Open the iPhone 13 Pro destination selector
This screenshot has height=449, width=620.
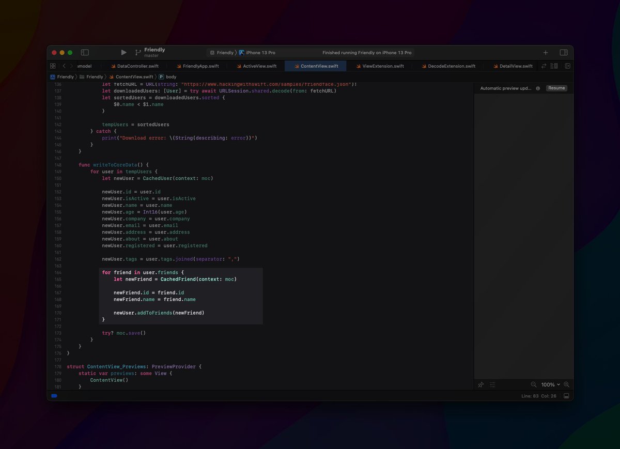(260, 53)
